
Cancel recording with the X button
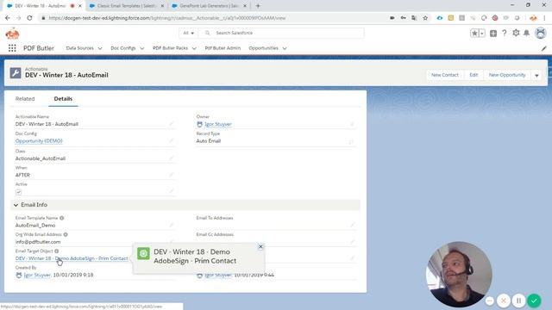[x=504, y=301]
